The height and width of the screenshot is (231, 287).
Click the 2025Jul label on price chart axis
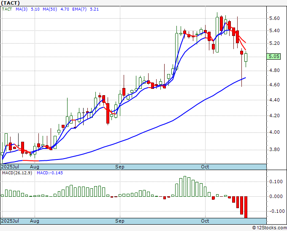click(x=10, y=167)
